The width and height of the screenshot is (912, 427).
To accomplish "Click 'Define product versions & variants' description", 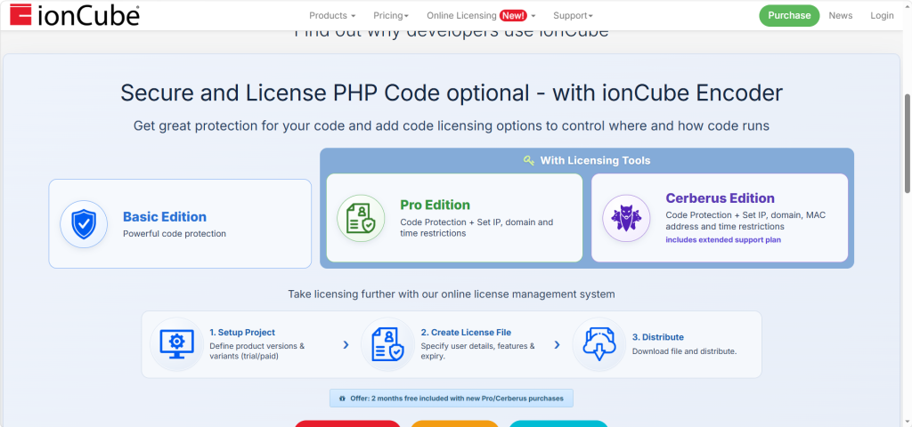I will (257, 350).
